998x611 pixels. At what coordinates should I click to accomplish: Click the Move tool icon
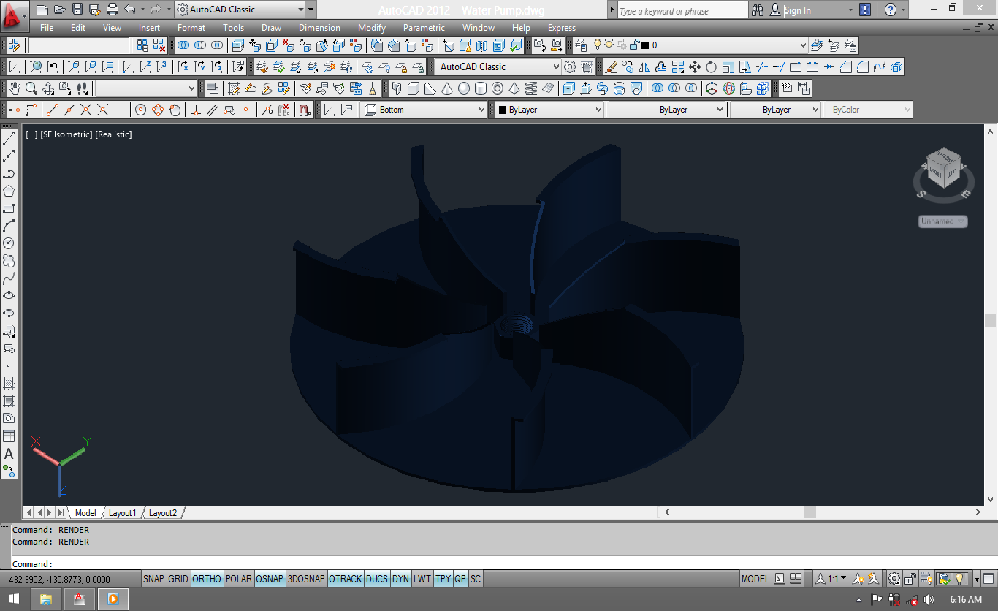coord(694,67)
